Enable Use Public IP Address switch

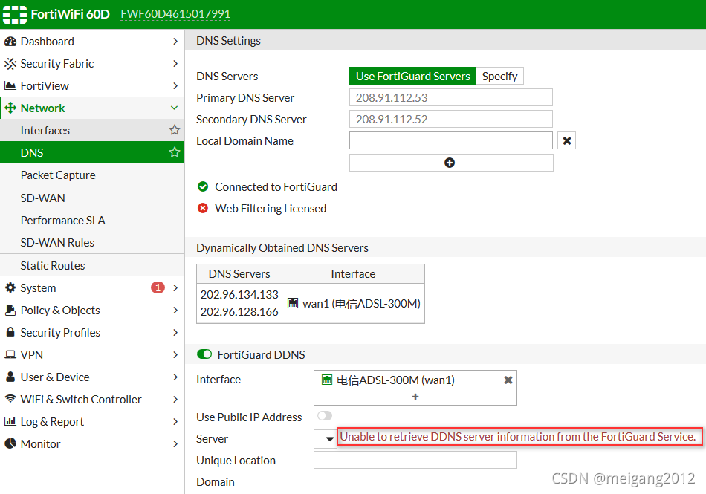(x=324, y=416)
